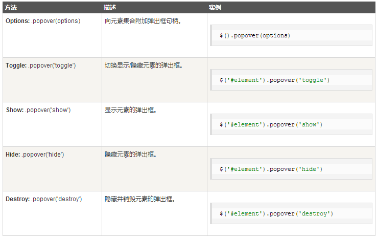The height and width of the screenshot is (239, 377).
Task: Click the popover('toggle') code example
Action: (291, 80)
